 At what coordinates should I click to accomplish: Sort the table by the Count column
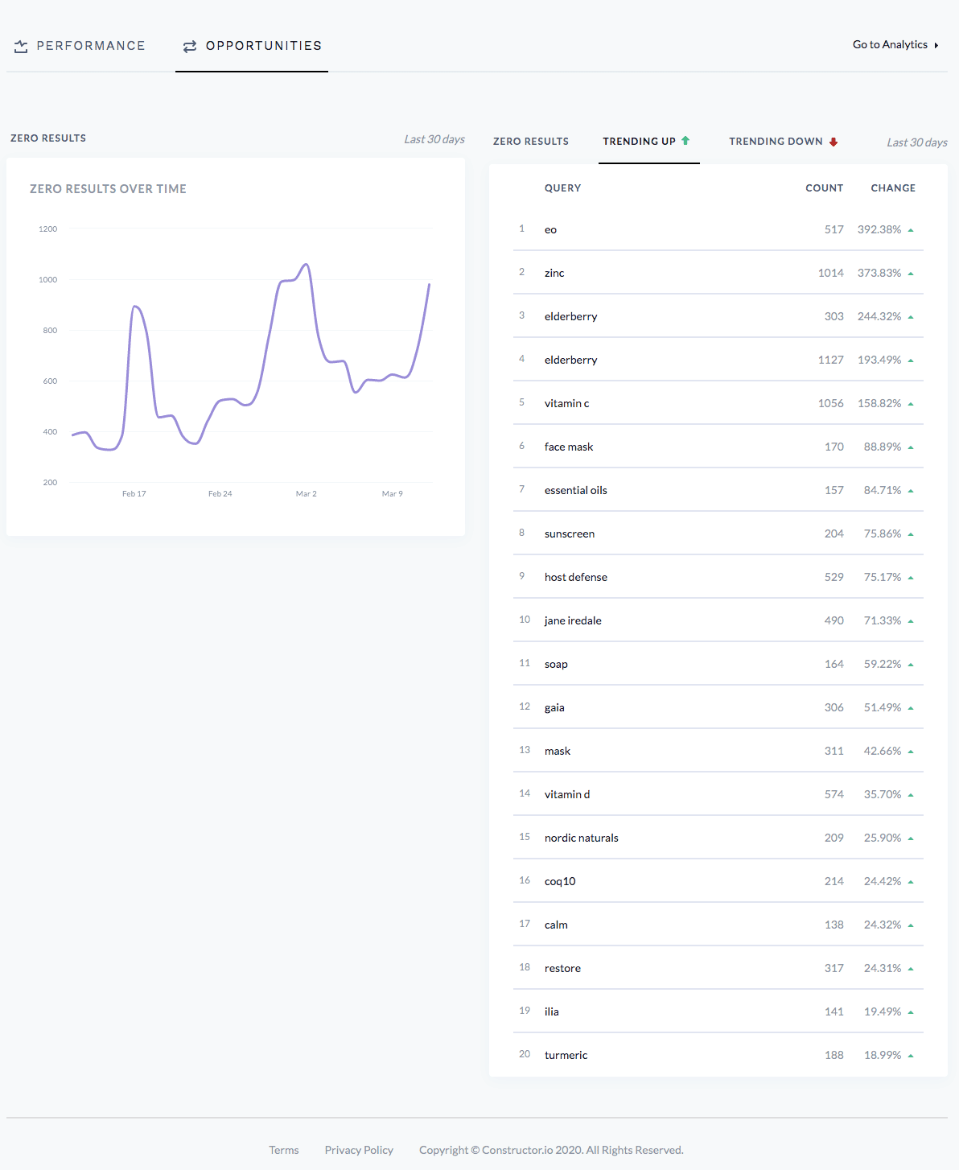point(824,187)
